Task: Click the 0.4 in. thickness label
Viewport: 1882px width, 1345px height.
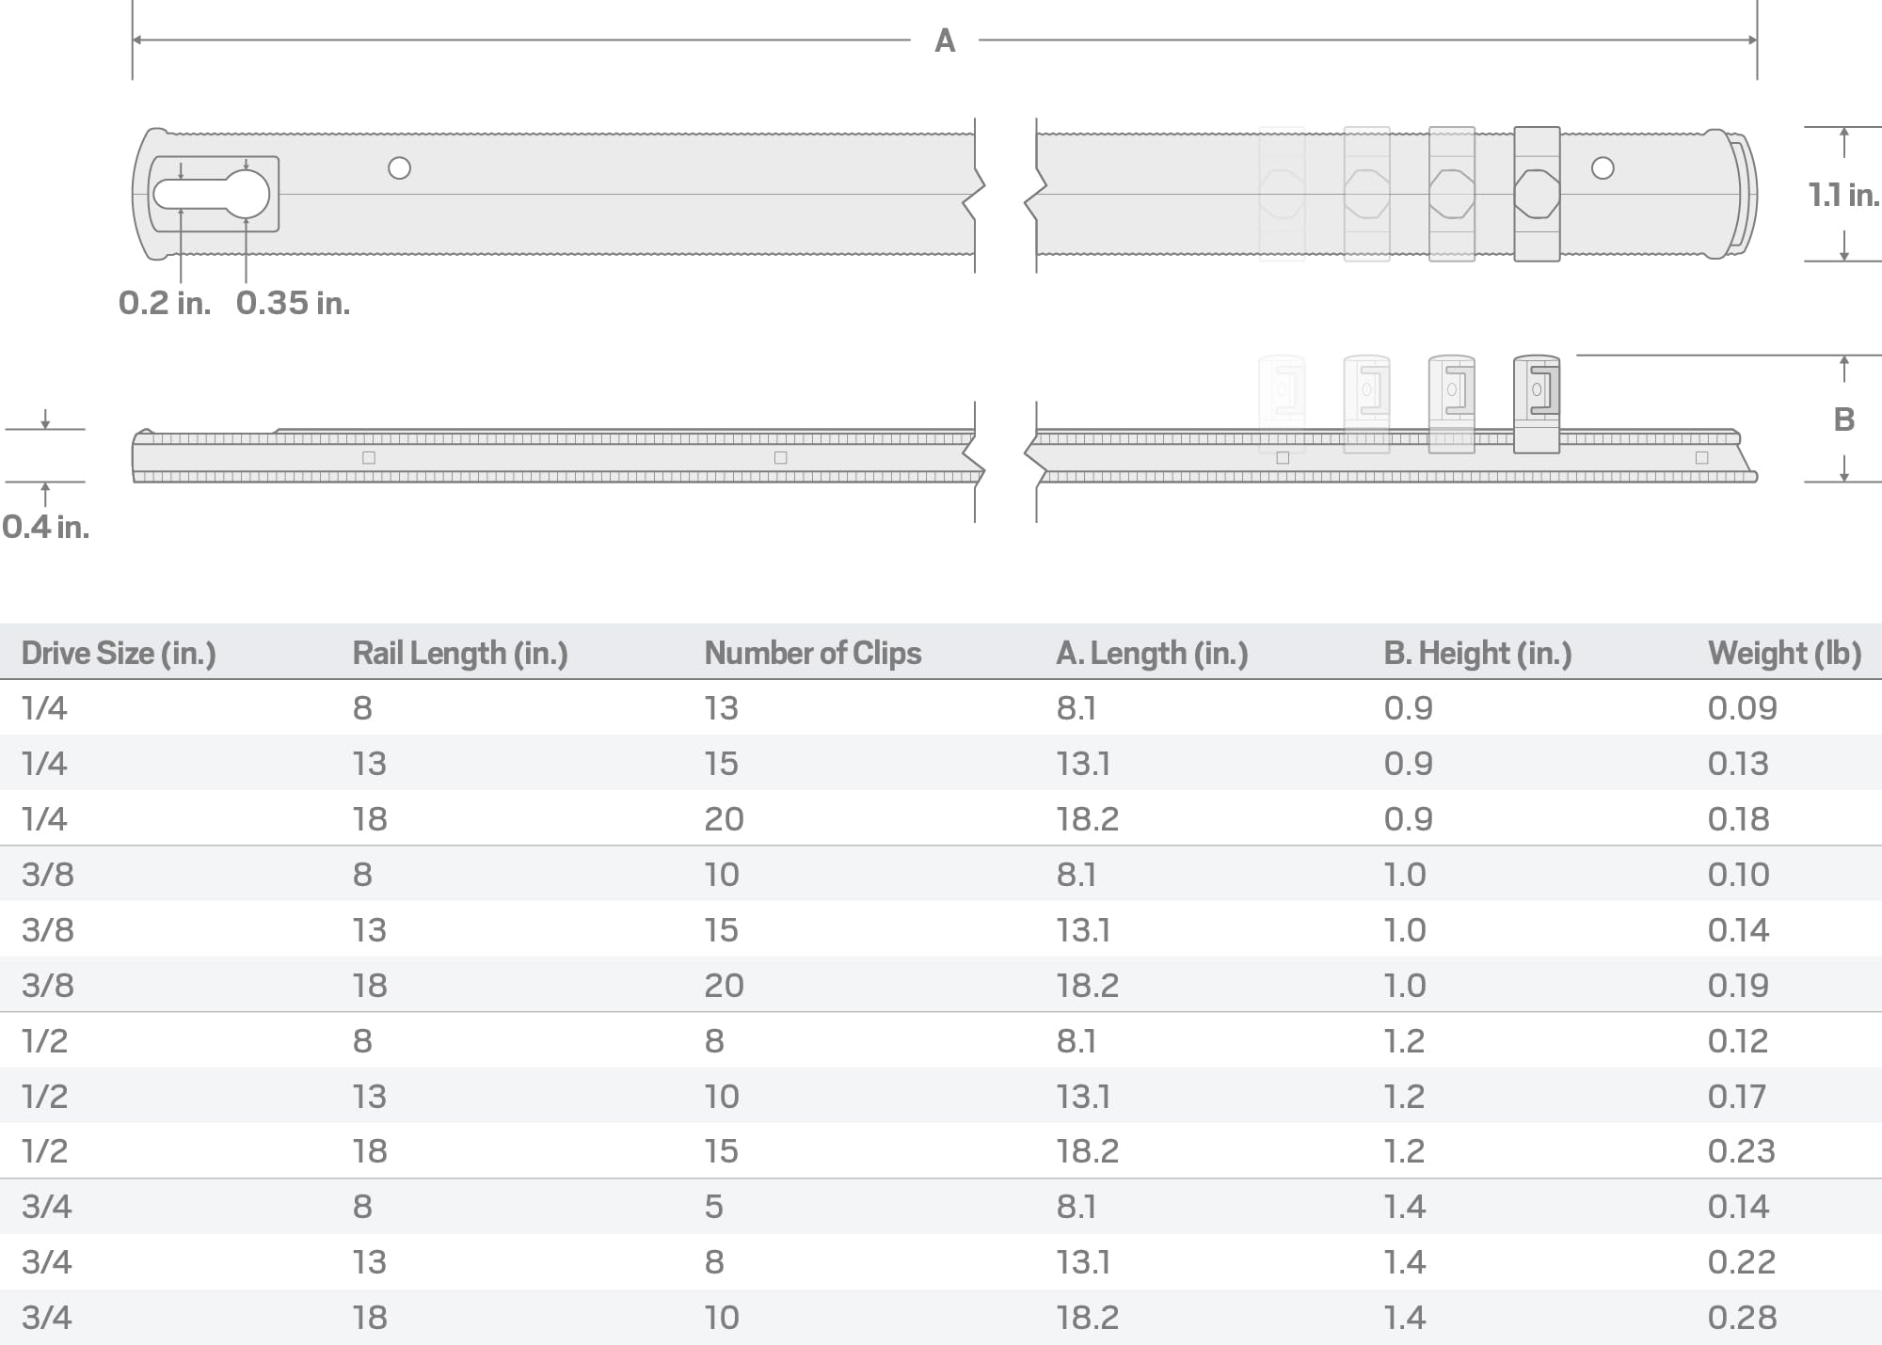Action: (46, 527)
